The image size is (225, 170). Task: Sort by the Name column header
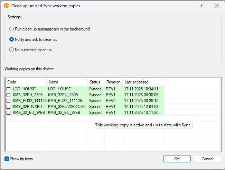point(67,82)
